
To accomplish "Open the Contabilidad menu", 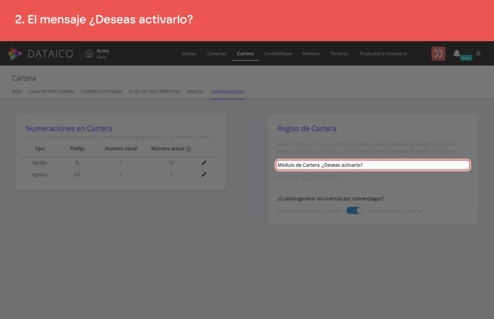I will click(x=278, y=54).
